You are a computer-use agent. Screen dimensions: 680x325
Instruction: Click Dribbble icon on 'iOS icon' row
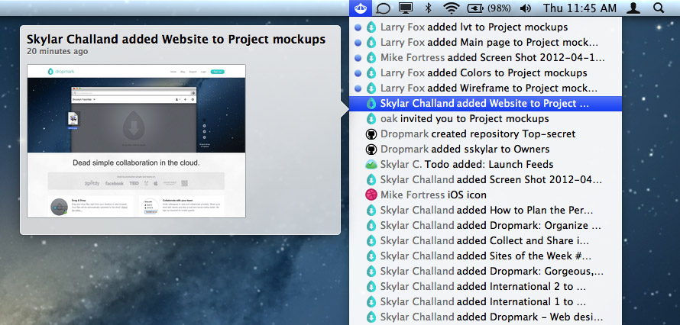tap(371, 195)
